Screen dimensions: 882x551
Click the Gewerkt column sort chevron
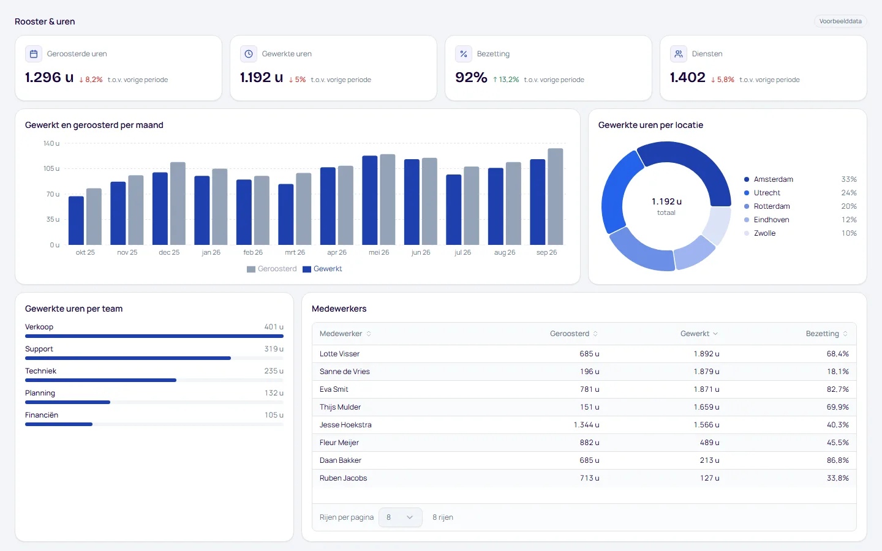(715, 334)
